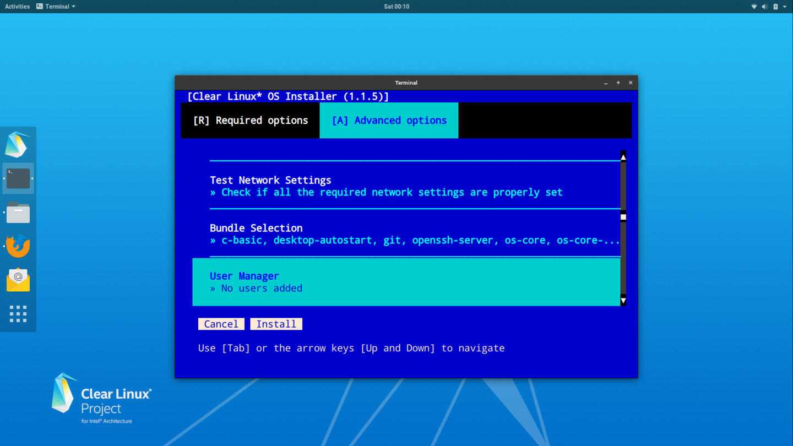The width and height of the screenshot is (793, 446).
Task: Close the Terminal window
Action: [x=631, y=83]
